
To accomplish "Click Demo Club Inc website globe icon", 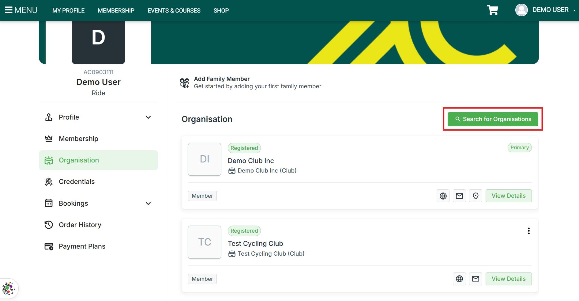I will (x=443, y=196).
